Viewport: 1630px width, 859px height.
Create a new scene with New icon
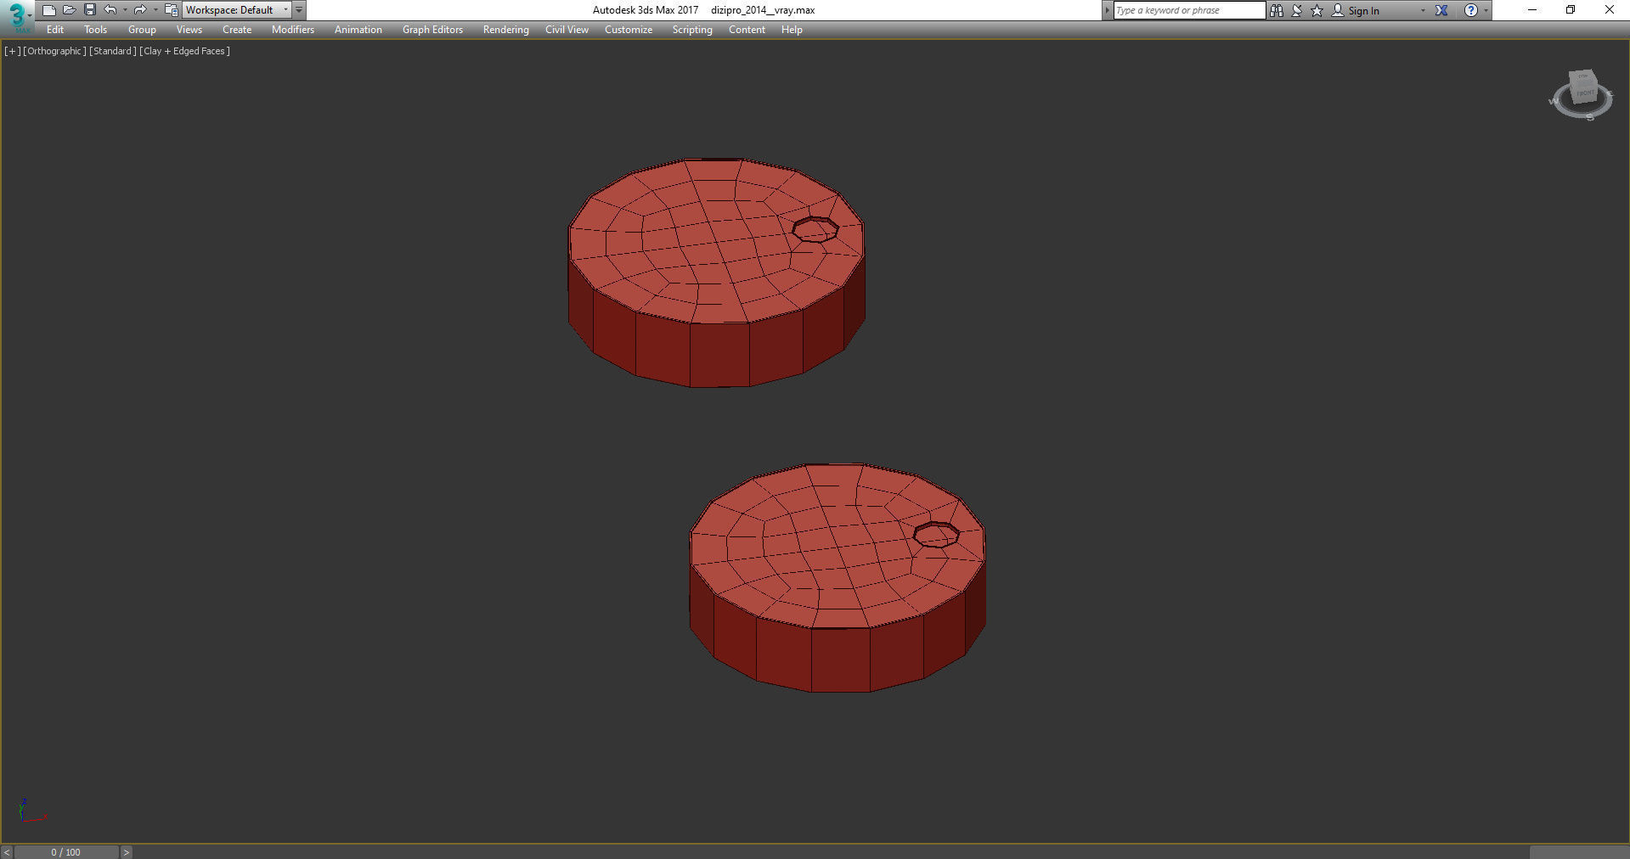[x=48, y=10]
